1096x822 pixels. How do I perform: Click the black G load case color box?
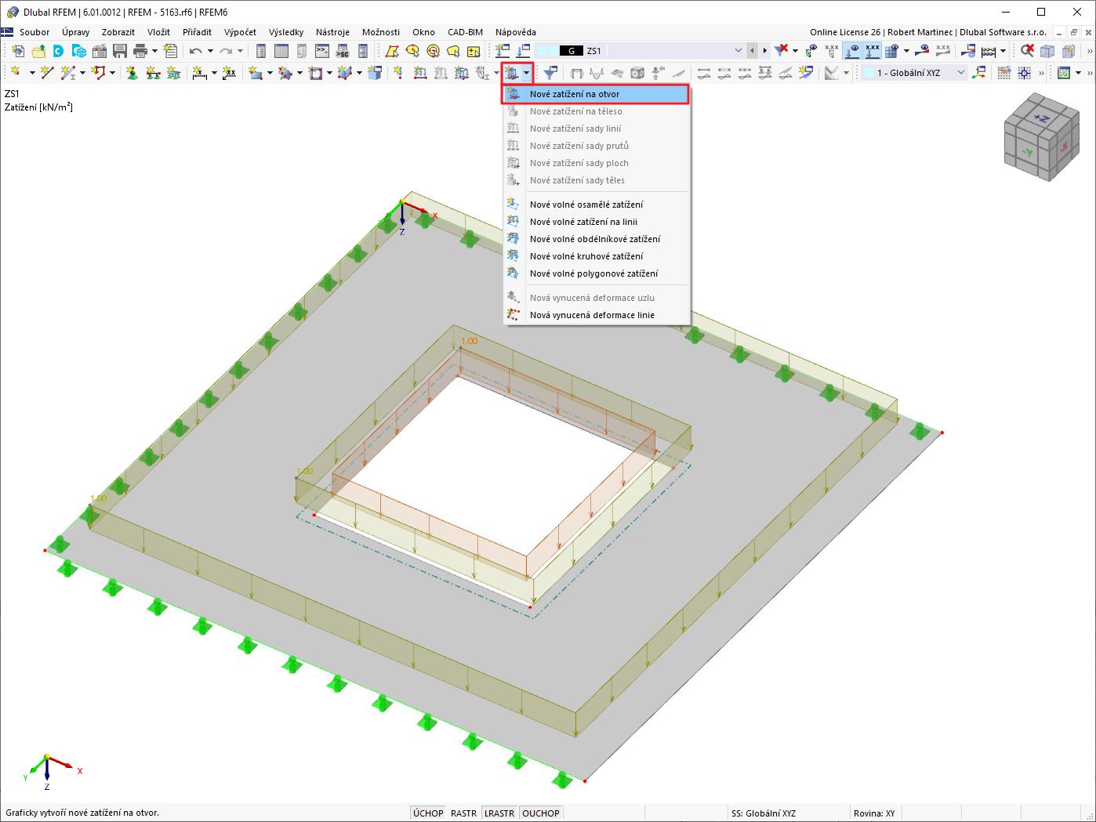pos(572,51)
